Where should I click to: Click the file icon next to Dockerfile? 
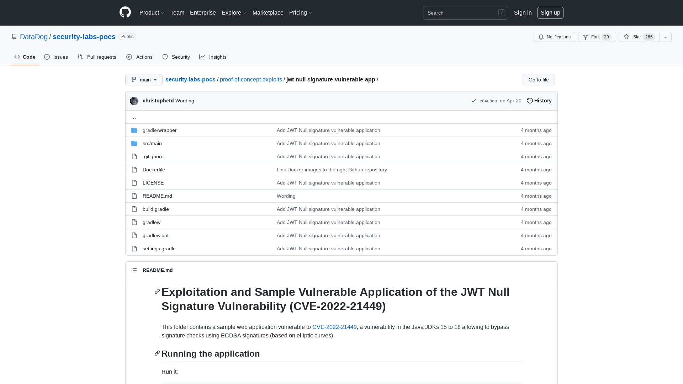click(x=134, y=170)
